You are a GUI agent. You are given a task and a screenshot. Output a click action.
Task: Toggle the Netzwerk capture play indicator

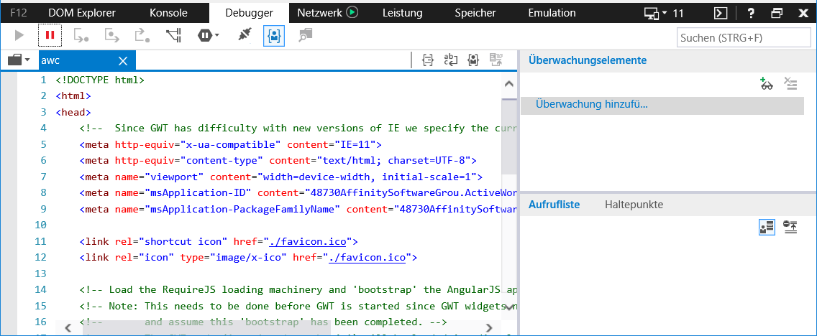352,12
